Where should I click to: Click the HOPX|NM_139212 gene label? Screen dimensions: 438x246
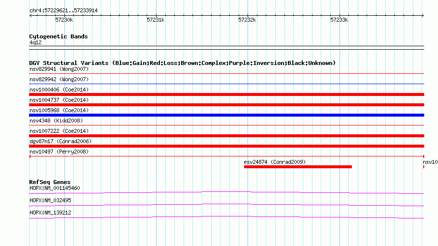[50, 213]
